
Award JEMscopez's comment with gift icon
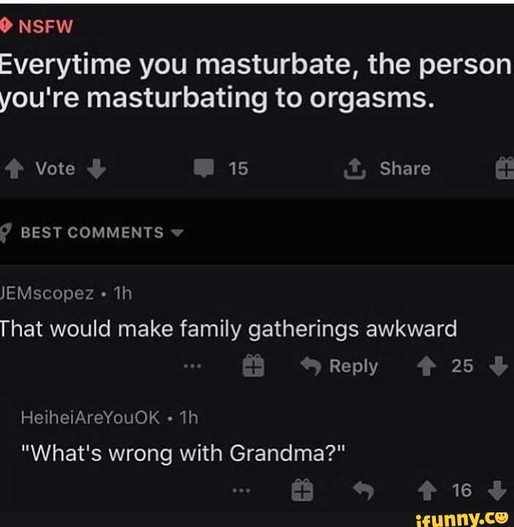point(254,366)
